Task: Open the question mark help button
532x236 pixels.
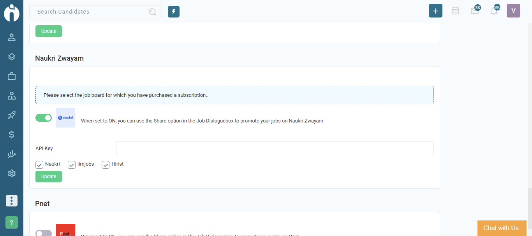Action: 12,222
